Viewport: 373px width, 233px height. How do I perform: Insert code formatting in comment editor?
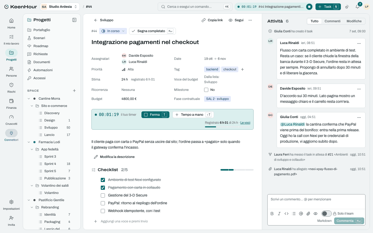click(x=286, y=214)
